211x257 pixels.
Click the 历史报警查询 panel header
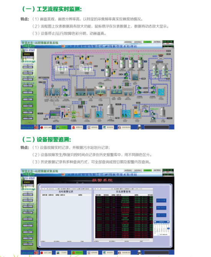[x=123, y=192]
